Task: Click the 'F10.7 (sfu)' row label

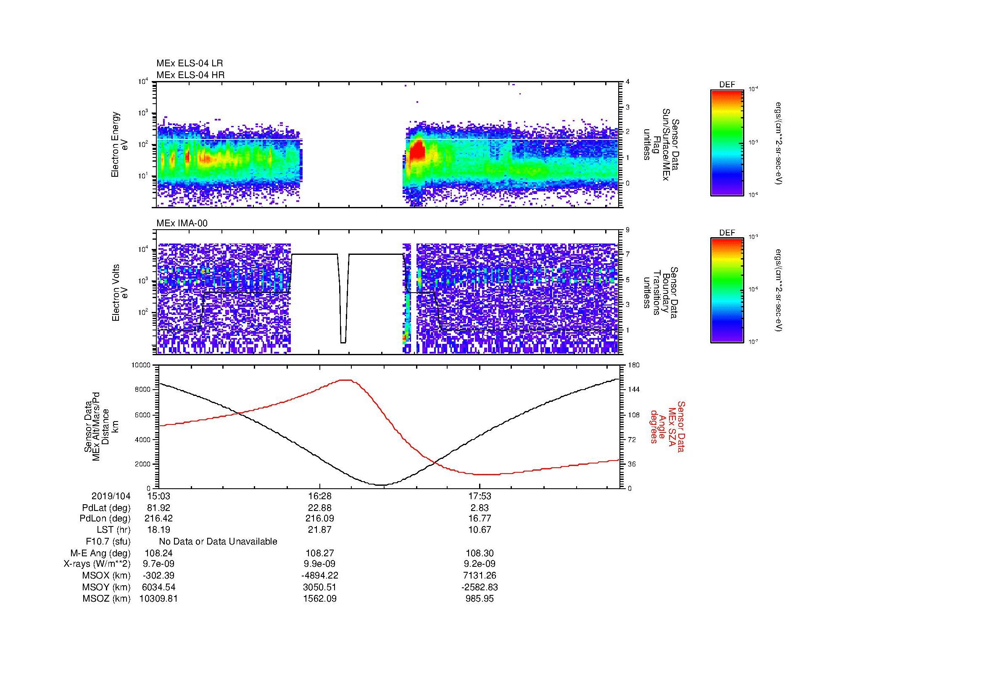Action: 108,541
